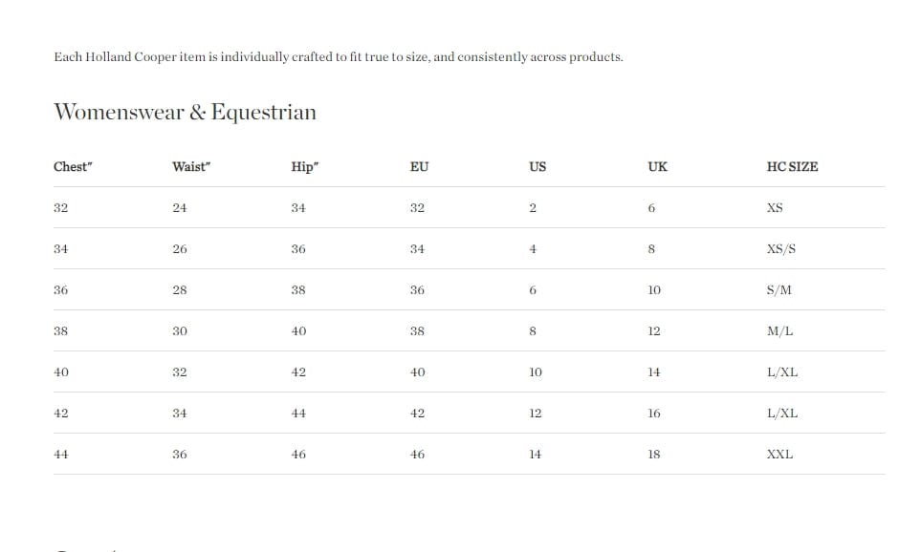This screenshot has width=899, height=552.
Task: Click the chest 44 cell
Action: (61, 455)
